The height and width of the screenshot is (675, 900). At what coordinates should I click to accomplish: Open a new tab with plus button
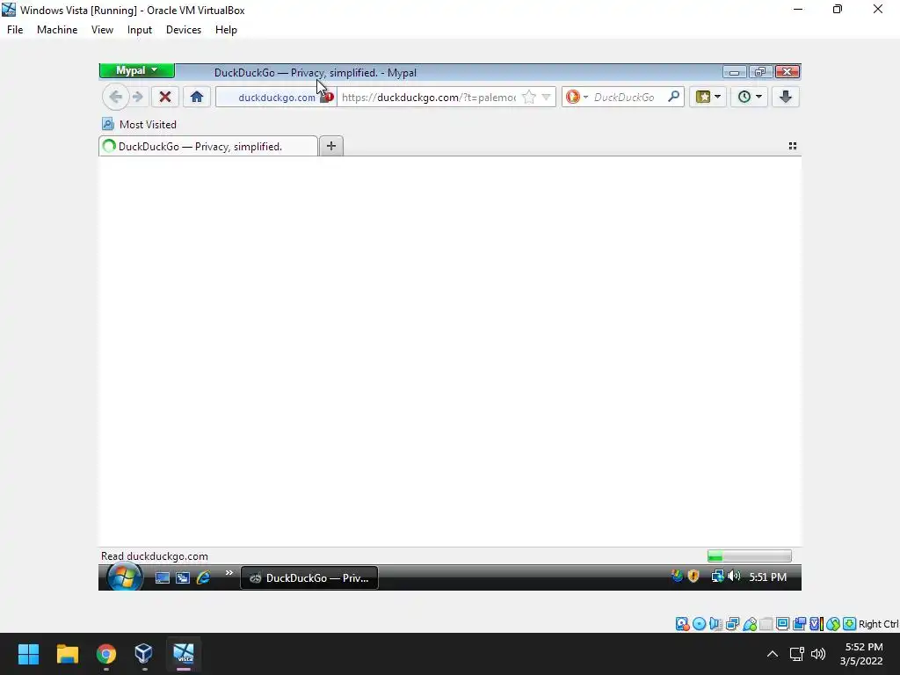pos(331,146)
